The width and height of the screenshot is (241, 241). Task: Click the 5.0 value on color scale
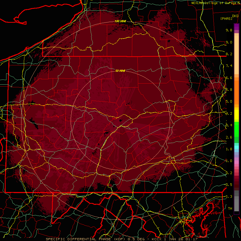coord(229,101)
